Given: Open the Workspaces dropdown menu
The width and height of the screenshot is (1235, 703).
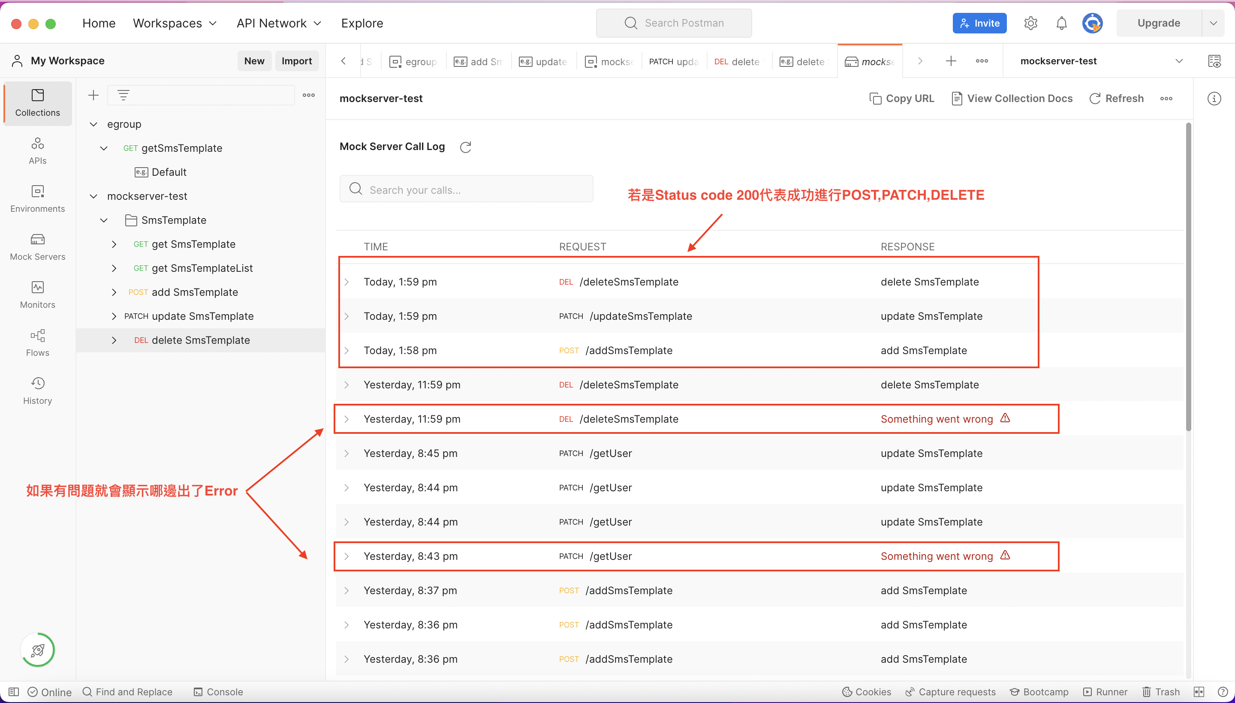Looking at the screenshot, I should 175,23.
